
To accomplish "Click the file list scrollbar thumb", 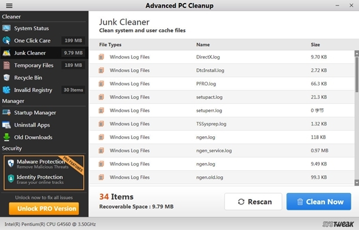I will 357,75.
